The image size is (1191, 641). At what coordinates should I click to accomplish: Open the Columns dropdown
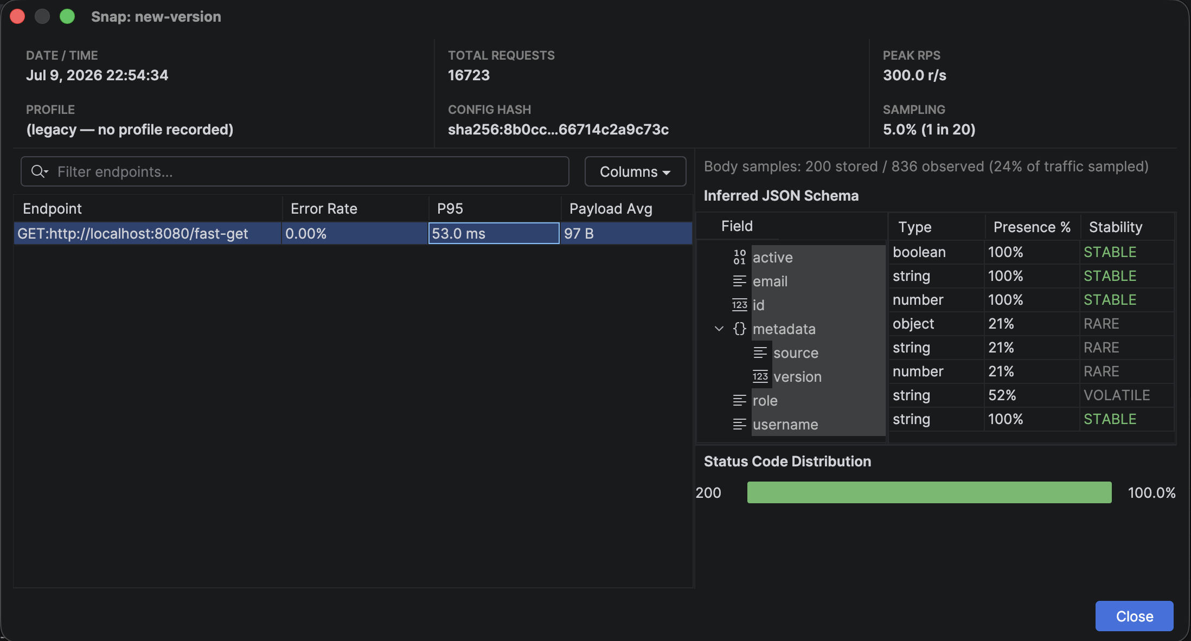tap(635, 171)
